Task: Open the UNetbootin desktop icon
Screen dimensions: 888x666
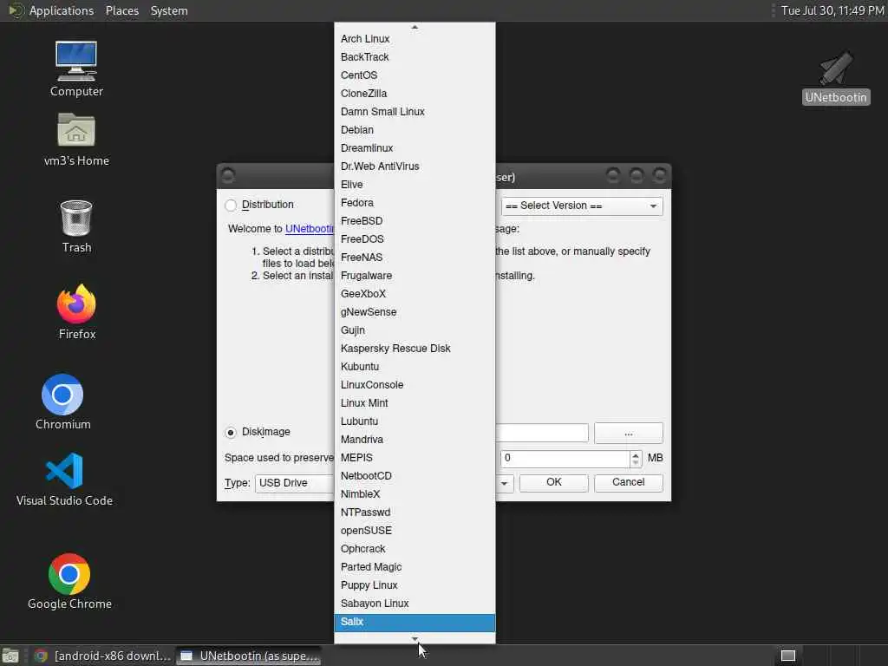Action: [836, 77]
